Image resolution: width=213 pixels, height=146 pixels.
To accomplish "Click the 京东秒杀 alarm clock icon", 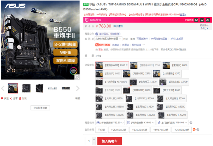I will pos(87,20).
